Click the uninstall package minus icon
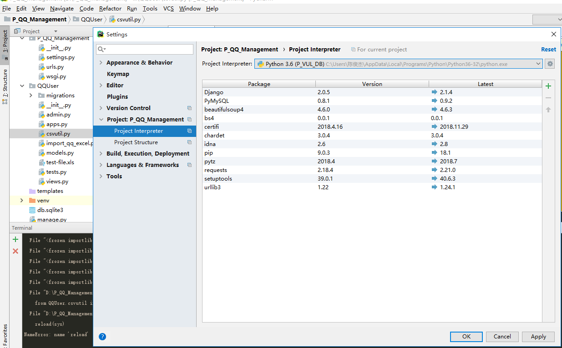 (548, 98)
